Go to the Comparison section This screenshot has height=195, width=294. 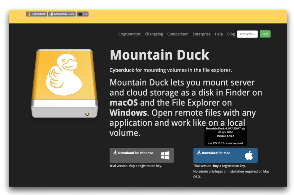coord(178,34)
